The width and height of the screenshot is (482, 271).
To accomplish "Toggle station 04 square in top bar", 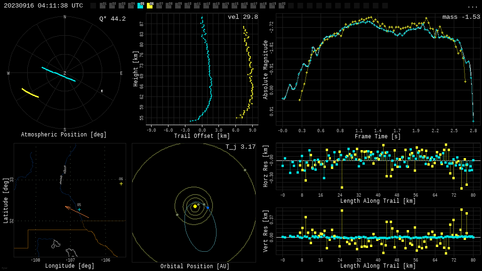I will 131,6.
